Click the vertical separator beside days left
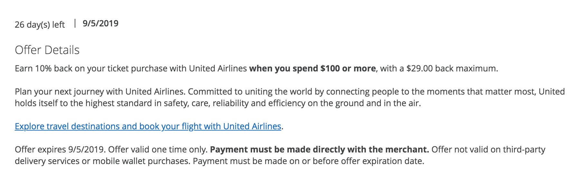The height and width of the screenshot is (184, 573). [x=75, y=23]
